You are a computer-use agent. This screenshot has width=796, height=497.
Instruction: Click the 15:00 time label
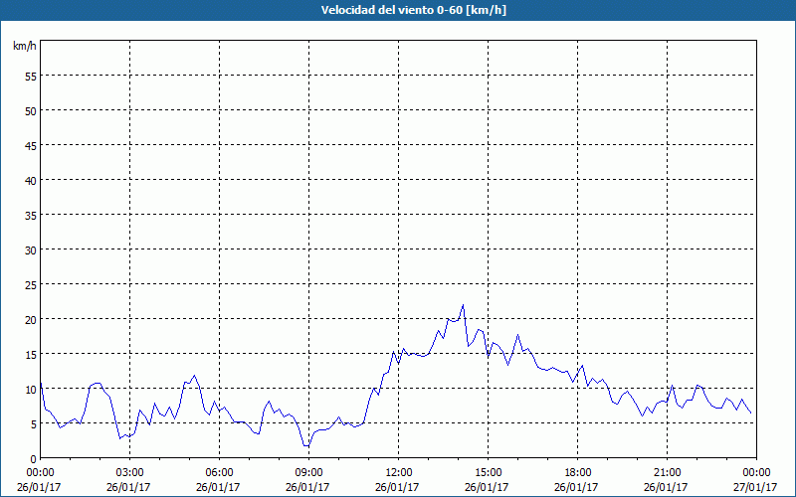coord(488,473)
